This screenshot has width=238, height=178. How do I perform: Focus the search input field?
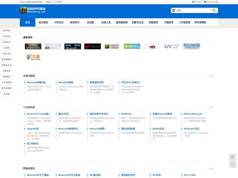point(193,11)
